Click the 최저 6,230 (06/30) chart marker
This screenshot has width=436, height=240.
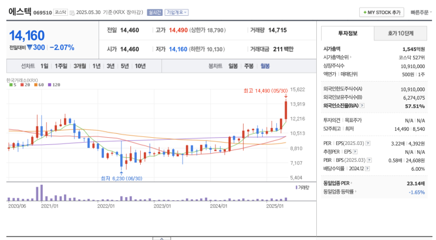[121, 178]
